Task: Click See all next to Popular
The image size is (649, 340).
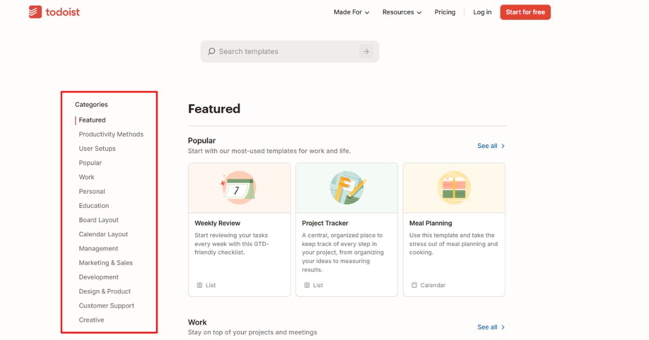Action: 491,146
